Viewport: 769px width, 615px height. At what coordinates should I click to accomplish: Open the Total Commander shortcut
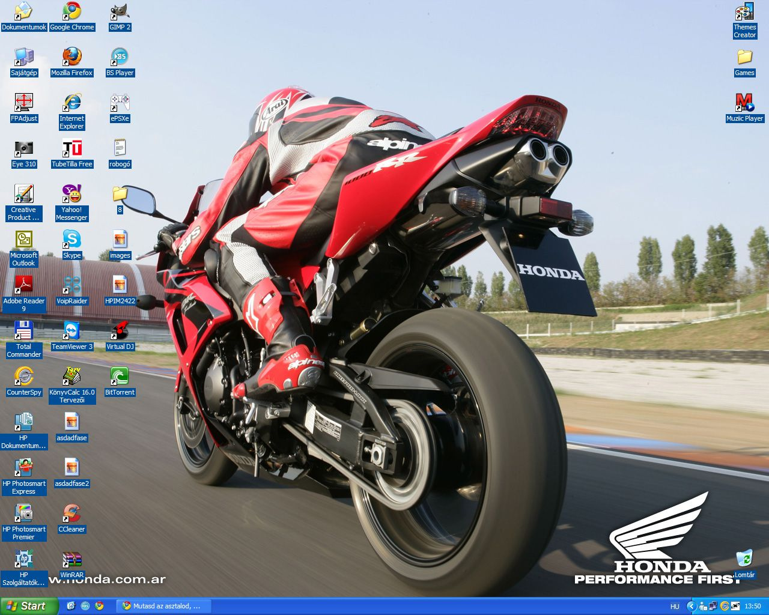pyautogui.click(x=23, y=340)
